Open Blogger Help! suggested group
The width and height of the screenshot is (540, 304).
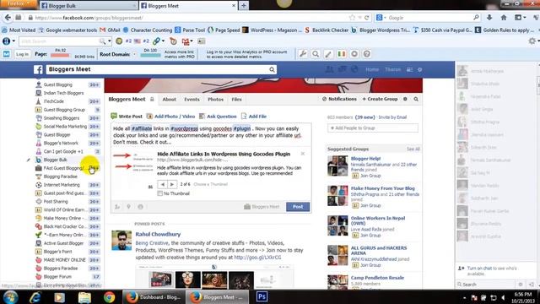[365, 159]
